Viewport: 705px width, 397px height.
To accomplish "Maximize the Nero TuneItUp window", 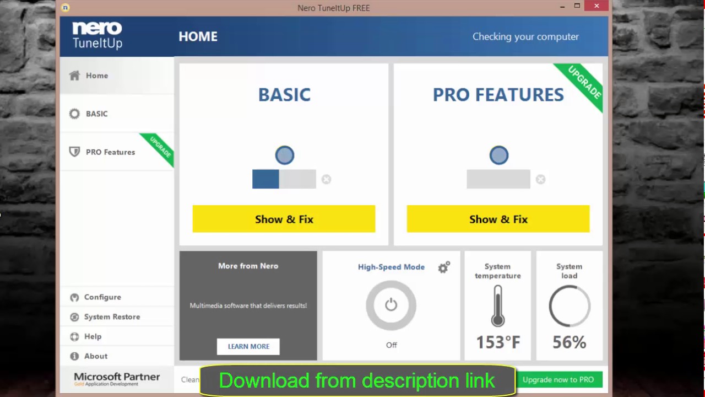I will coord(577,6).
